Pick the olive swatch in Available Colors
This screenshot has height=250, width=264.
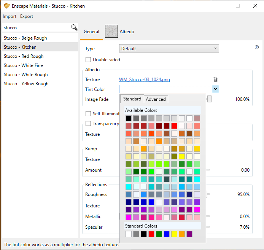174,156
